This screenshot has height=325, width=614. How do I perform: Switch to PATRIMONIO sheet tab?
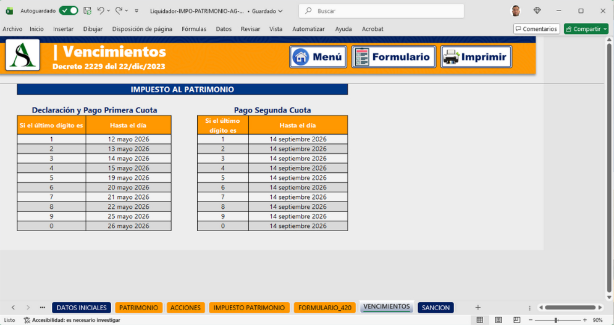(138, 308)
